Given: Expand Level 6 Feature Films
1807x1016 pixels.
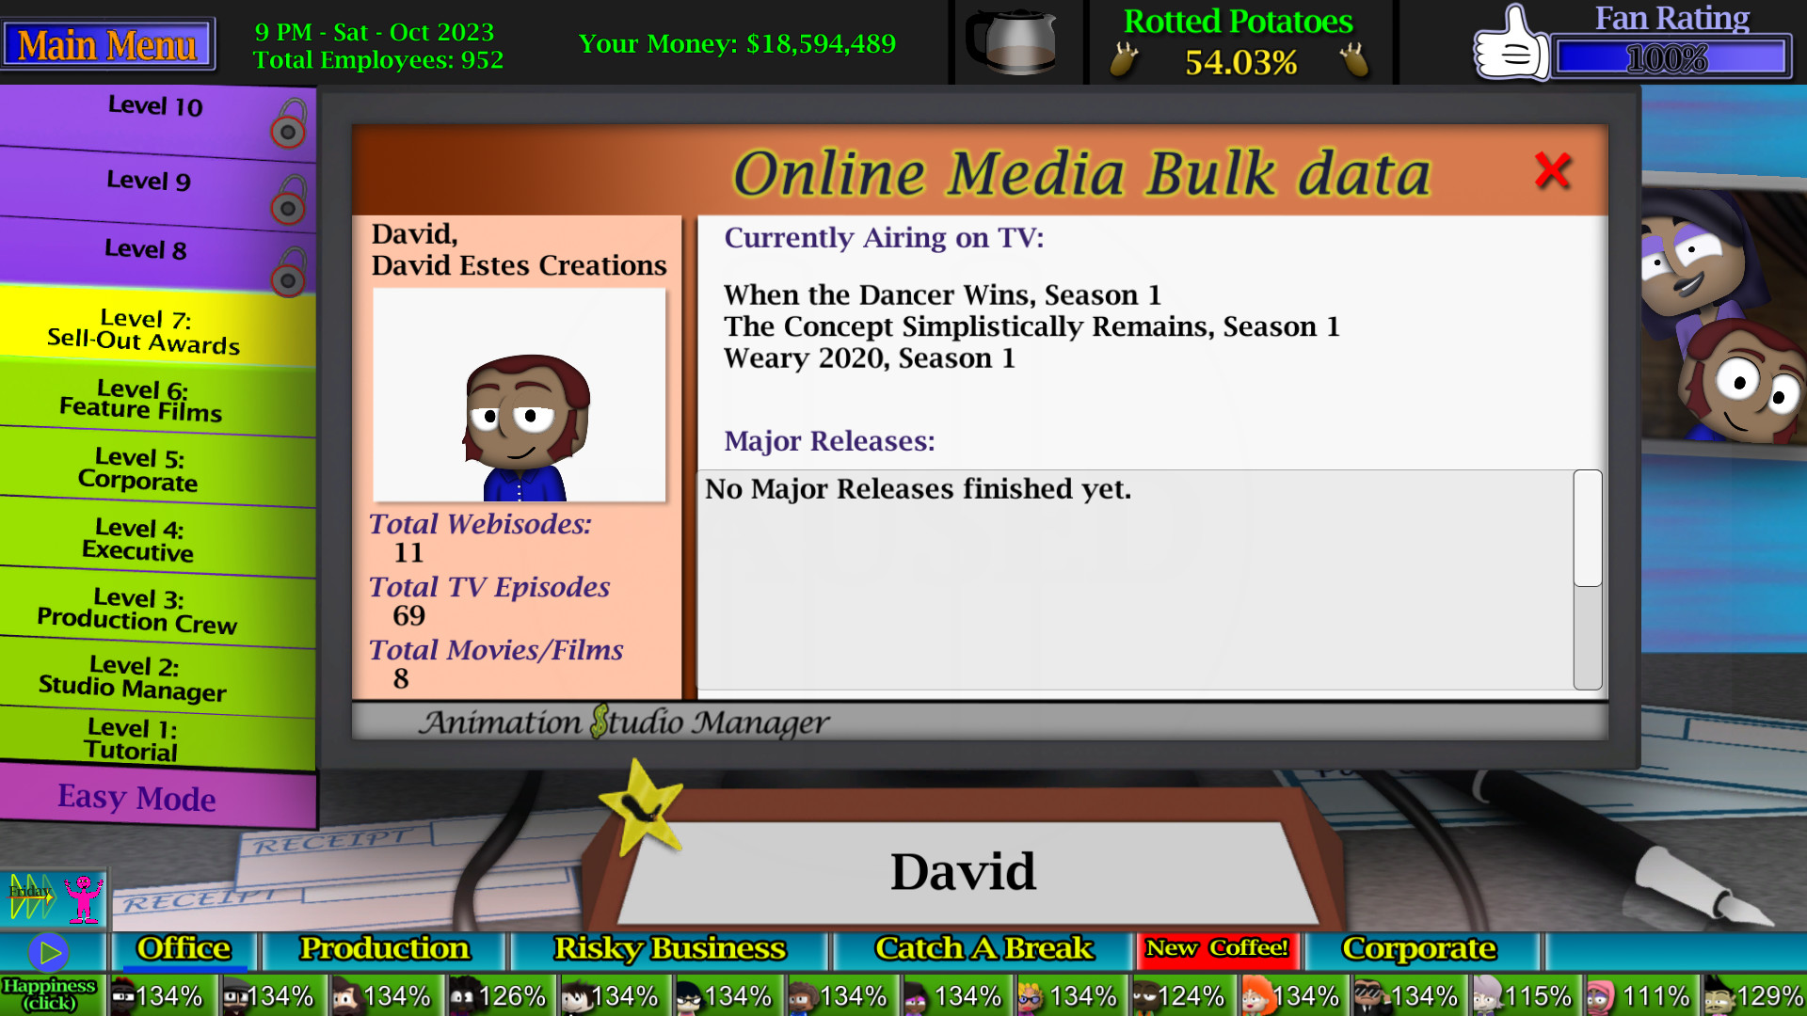Looking at the screenshot, I should click(140, 400).
